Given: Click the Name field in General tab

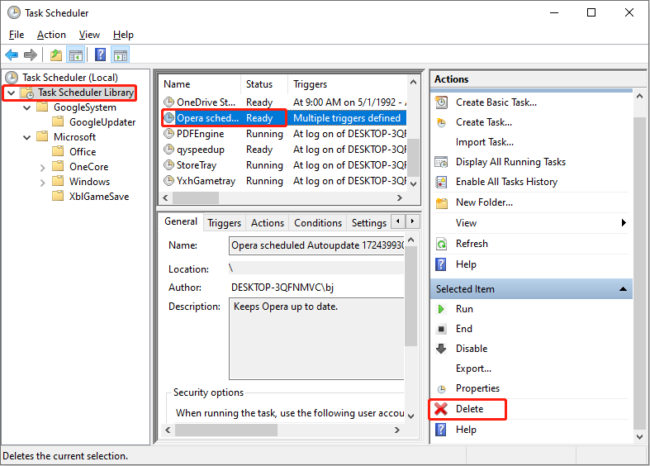Looking at the screenshot, I should pos(316,245).
